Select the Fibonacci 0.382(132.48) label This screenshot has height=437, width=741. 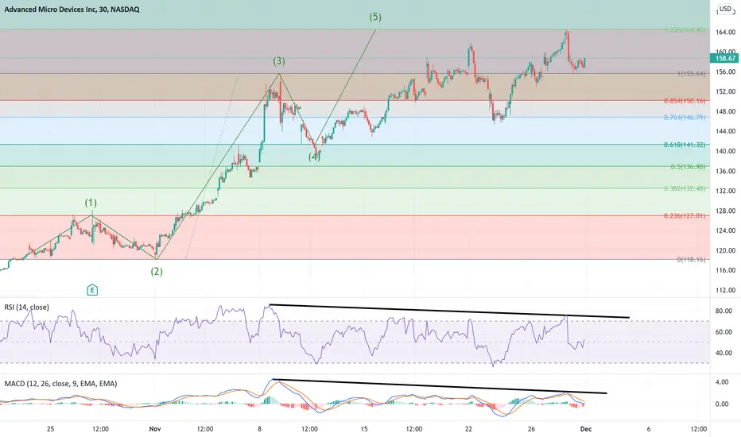[x=685, y=188]
